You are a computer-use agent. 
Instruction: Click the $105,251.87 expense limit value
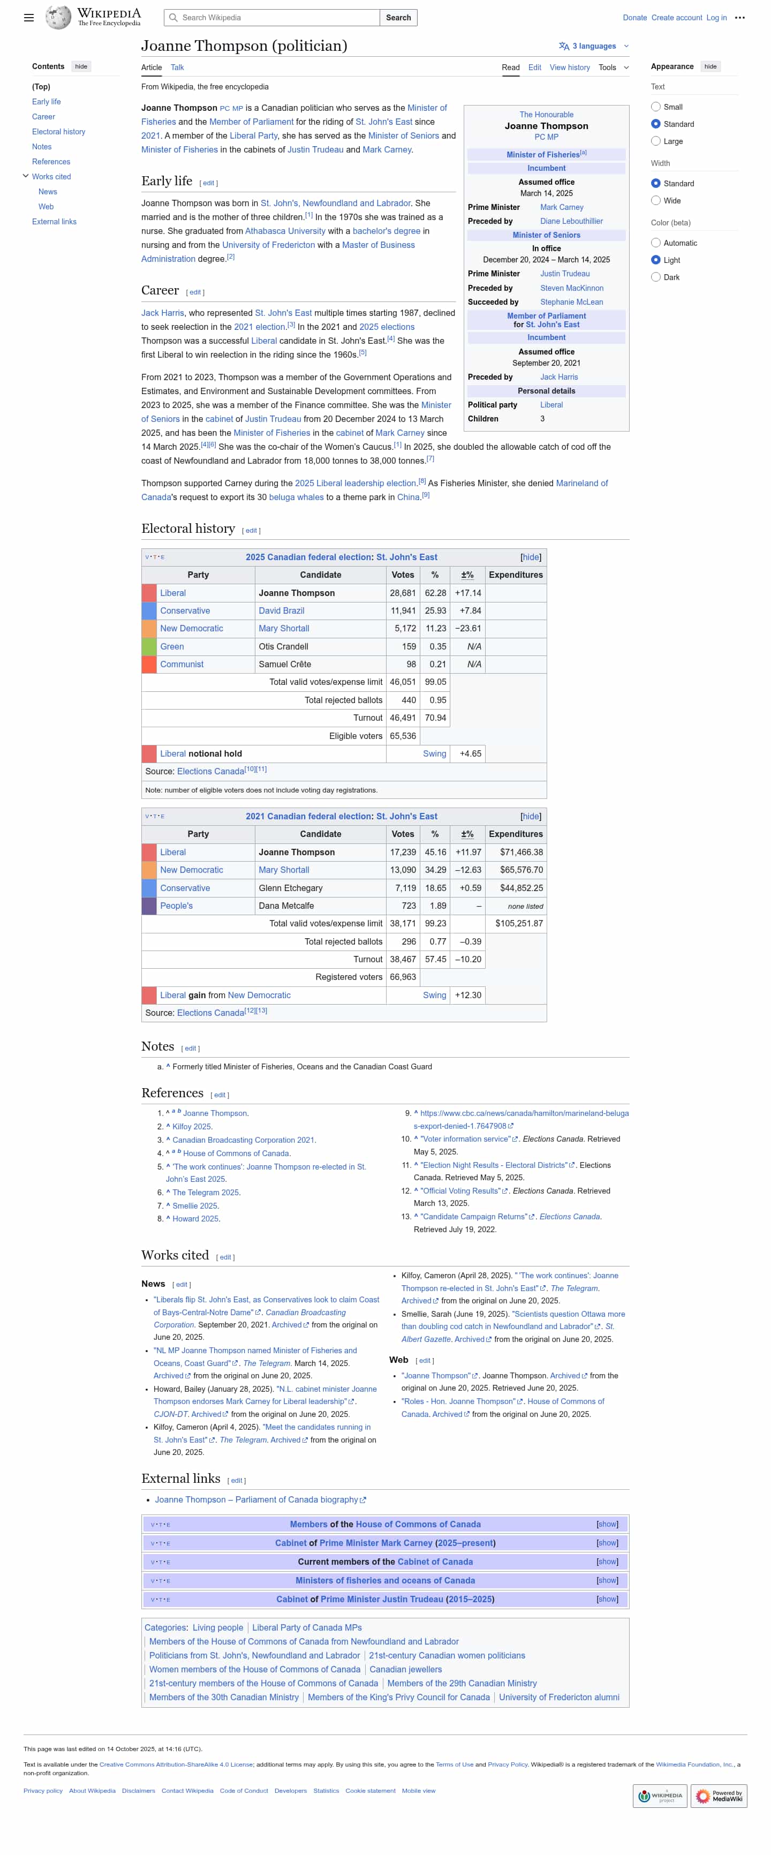518,923
